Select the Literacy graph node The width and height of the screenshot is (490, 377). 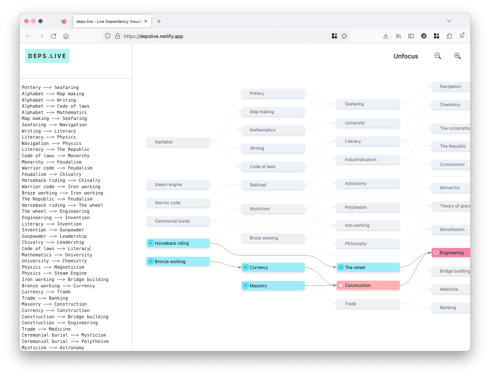point(368,141)
